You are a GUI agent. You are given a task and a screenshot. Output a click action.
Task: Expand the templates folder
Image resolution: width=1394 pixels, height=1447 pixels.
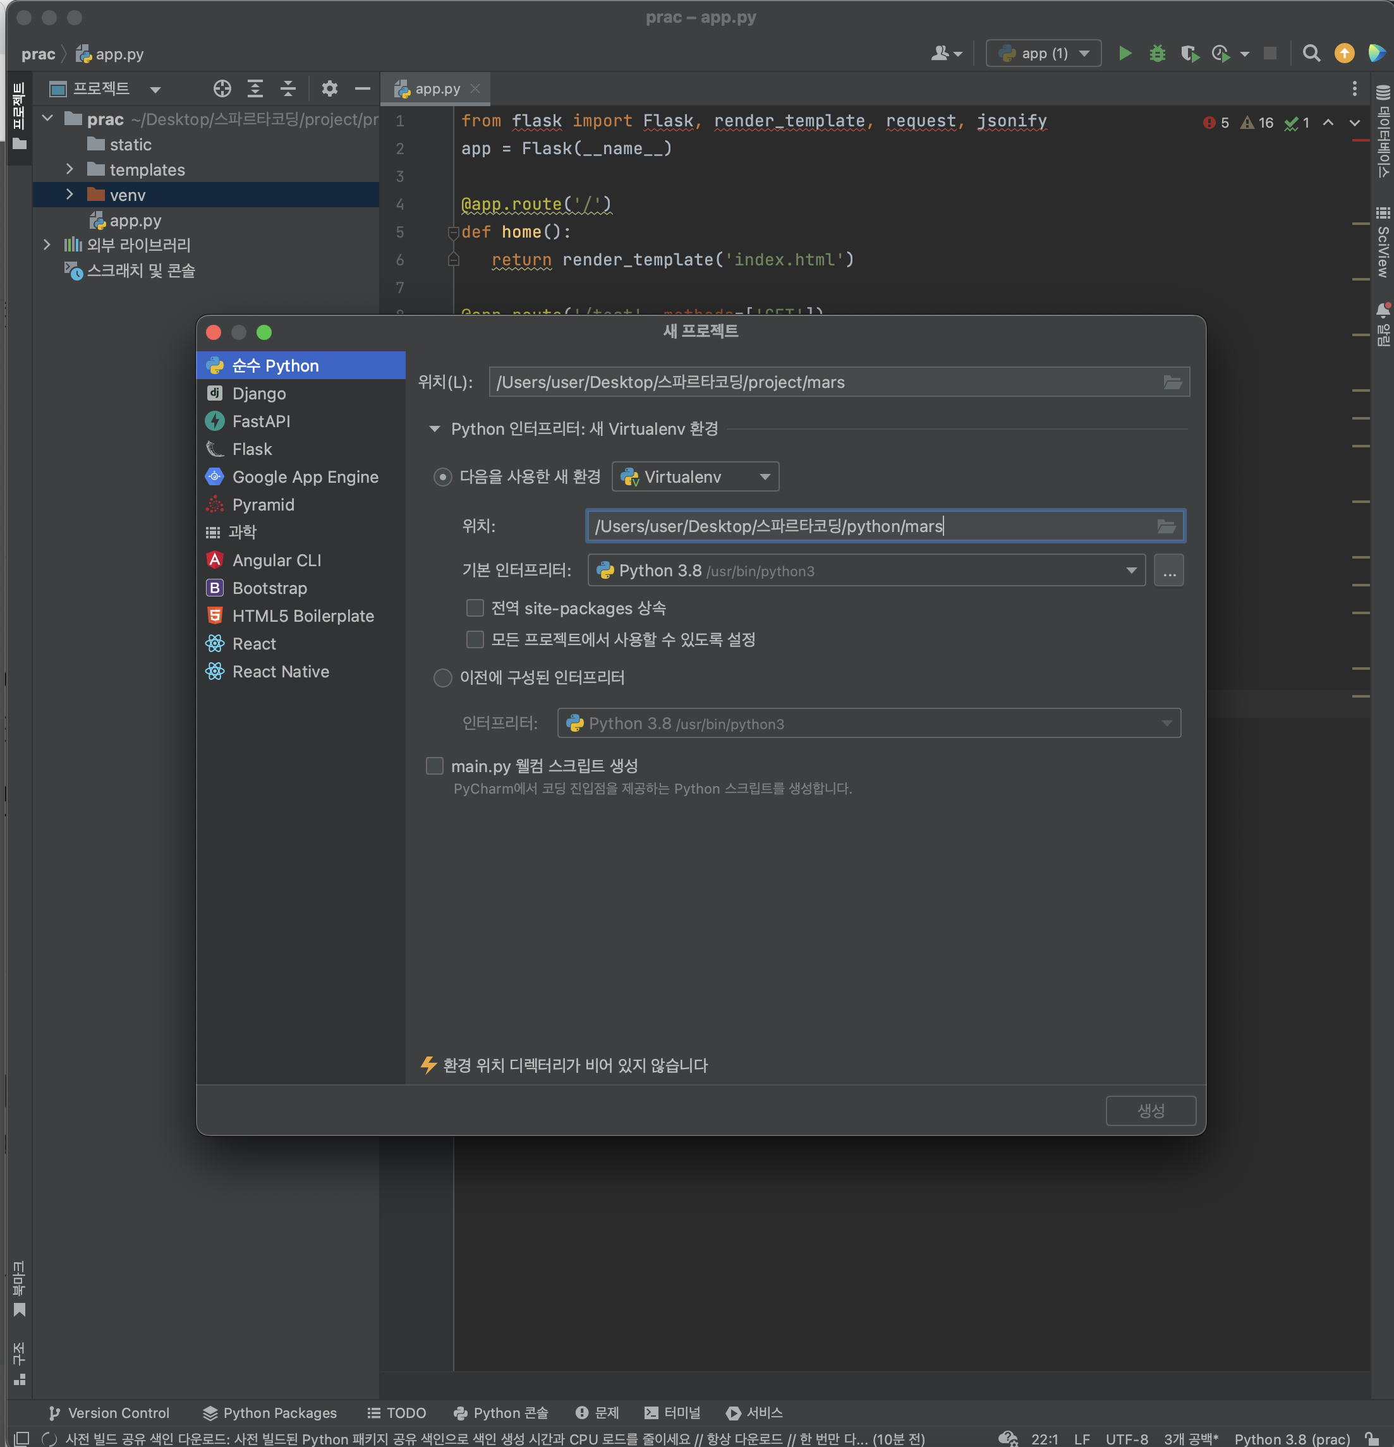[x=70, y=169]
